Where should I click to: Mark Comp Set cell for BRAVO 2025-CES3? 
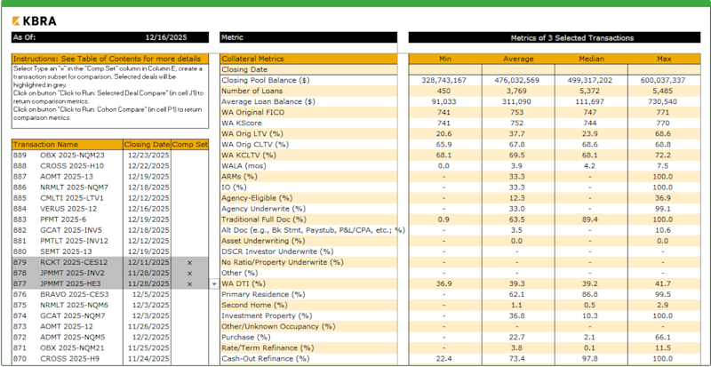click(189, 294)
